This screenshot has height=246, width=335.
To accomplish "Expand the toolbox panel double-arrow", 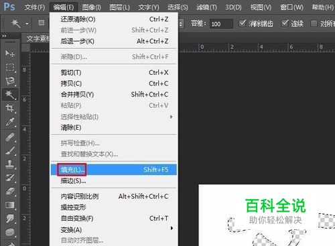I will pyautogui.click(x=4, y=35).
